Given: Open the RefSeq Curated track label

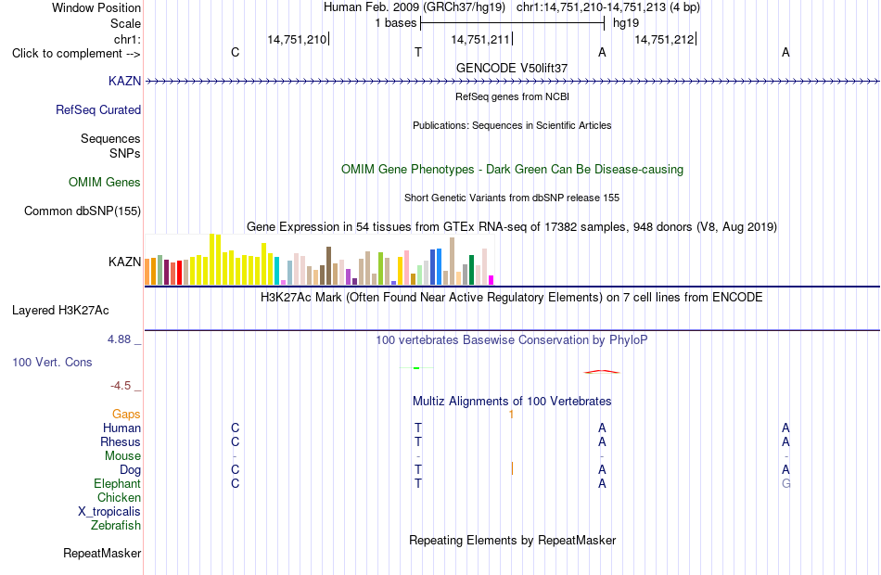Looking at the screenshot, I should point(98,109).
